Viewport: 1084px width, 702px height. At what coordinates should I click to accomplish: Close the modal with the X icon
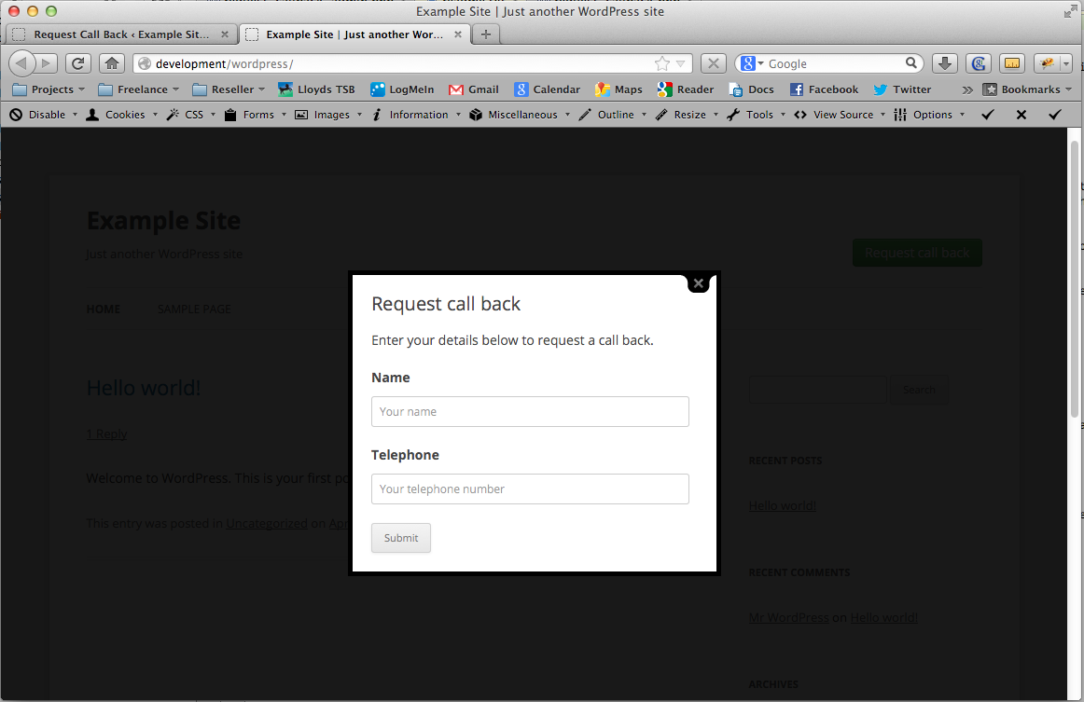(698, 283)
